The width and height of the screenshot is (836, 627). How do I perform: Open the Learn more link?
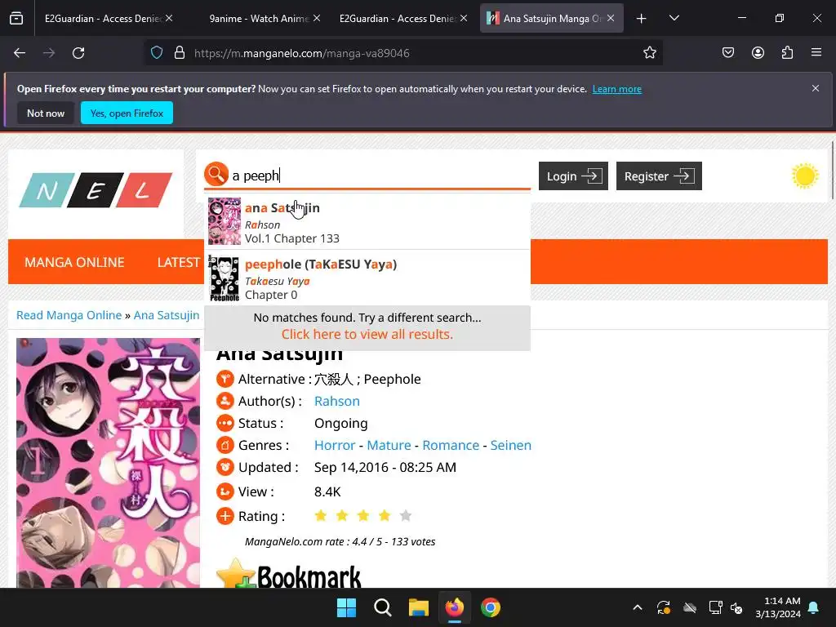click(x=617, y=89)
